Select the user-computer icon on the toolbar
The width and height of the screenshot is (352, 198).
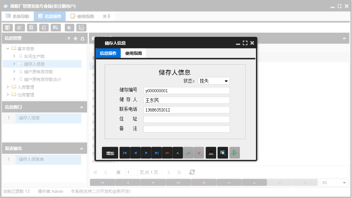pos(44,28)
